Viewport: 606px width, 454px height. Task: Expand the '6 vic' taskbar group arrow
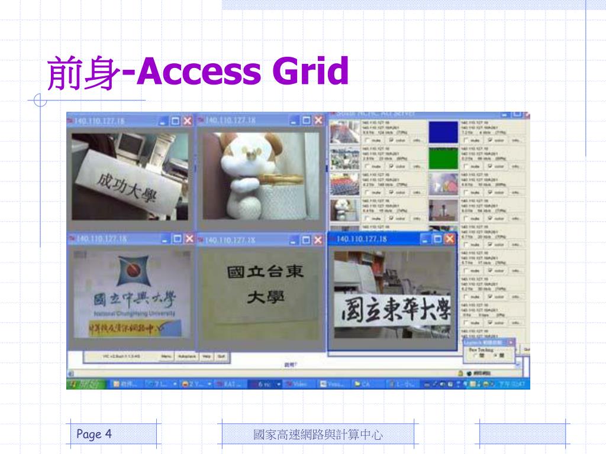click(x=279, y=384)
